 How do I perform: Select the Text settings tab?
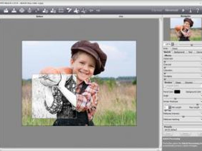(190, 52)
